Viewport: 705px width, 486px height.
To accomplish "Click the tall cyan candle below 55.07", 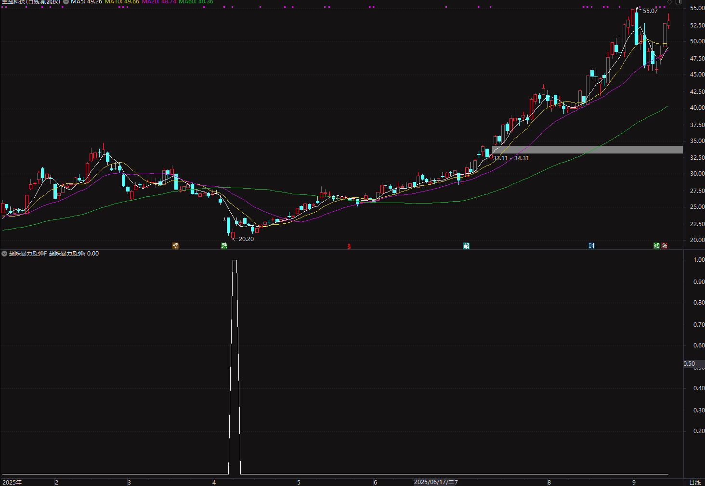I will pyautogui.click(x=636, y=28).
